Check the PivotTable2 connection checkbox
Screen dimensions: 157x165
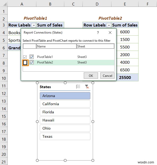[x=25, y=63]
